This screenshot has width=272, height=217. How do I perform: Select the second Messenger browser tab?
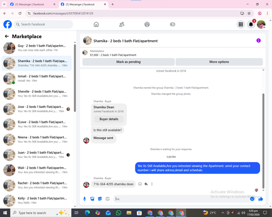(83, 4)
